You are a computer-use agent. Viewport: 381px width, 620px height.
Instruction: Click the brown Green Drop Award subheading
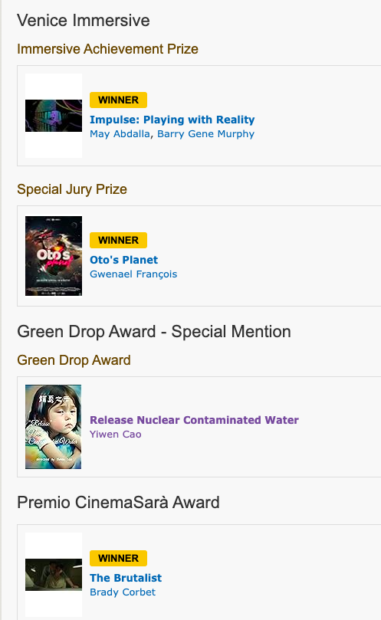tap(74, 360)
